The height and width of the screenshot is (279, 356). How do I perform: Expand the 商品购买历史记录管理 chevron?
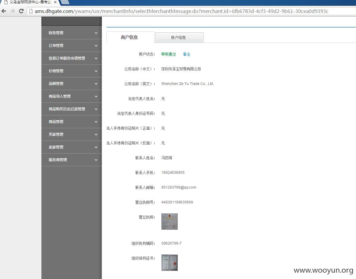click(96, 109)
